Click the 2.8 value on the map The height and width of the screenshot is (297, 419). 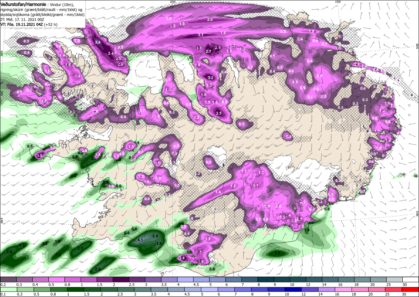[182, 258]
